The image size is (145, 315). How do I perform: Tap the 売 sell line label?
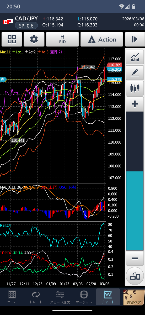(3, 80)
